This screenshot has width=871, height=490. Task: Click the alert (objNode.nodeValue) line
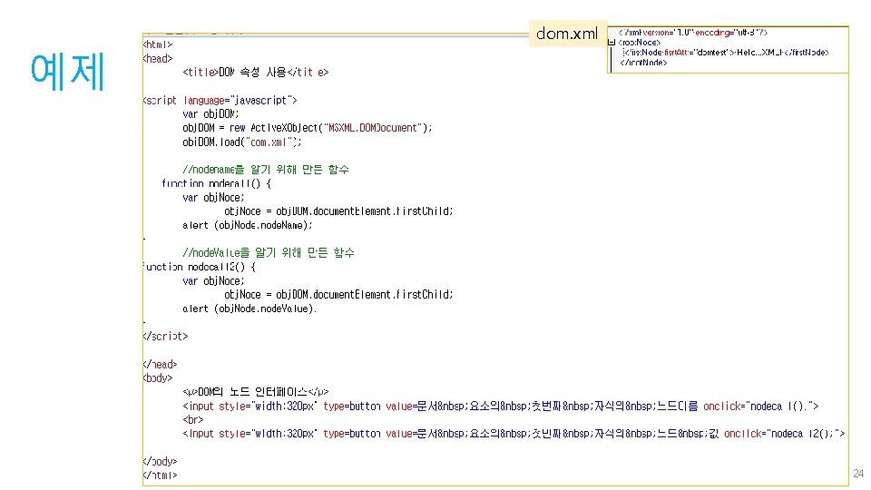coord(250,309)
